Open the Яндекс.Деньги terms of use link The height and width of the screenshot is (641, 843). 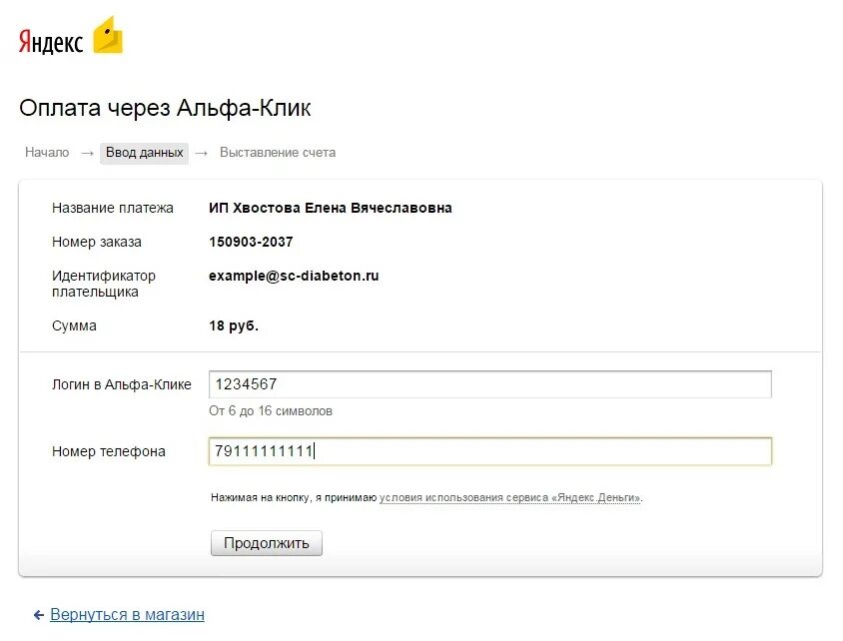pyautogui.click(x=509, y=497)
